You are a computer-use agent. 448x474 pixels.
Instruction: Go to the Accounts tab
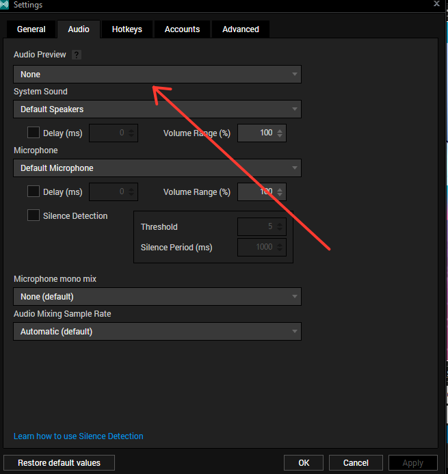(182, 29)
